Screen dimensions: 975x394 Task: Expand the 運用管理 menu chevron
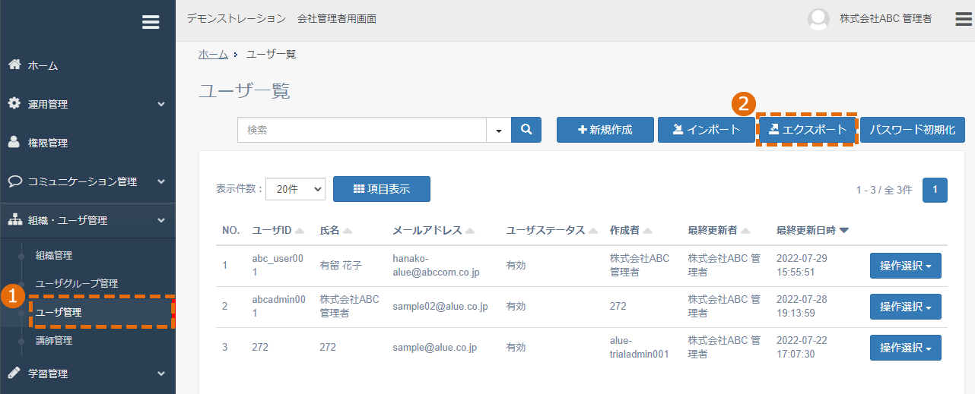click(x=161, y=104)
